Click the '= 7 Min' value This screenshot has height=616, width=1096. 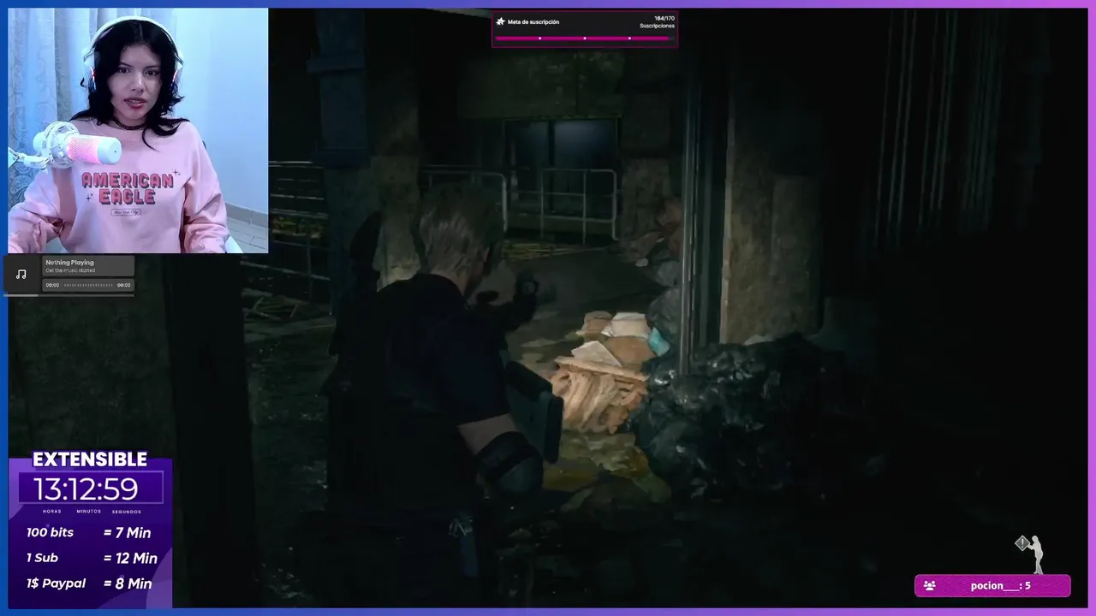pos(127,533)
